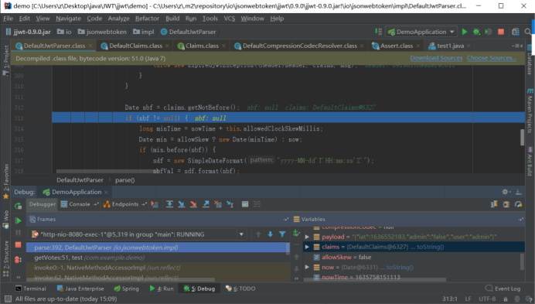535x304 pixels.
Task: Click the red Stop icon in main toolbar
Action: (x=501, y=32)
